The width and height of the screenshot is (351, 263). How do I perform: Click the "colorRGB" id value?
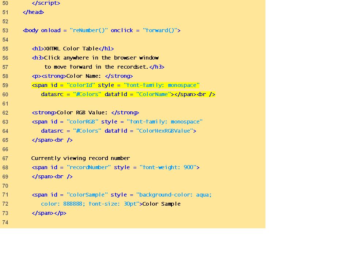(x=82, y=122)
